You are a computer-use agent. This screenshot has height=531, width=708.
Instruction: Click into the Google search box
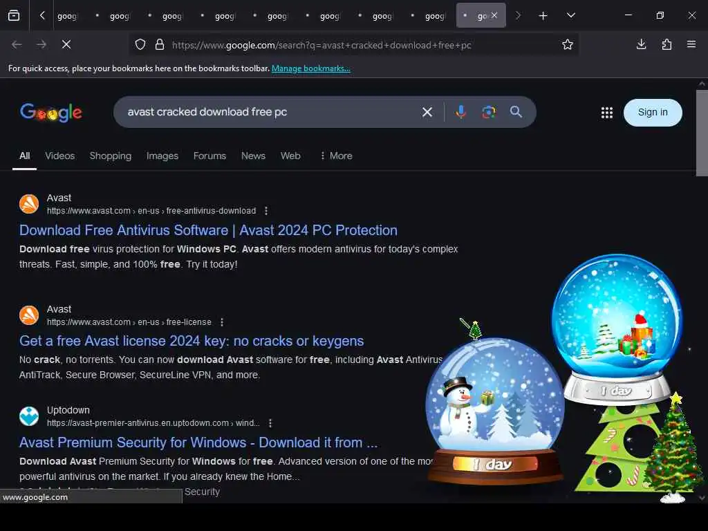click(271, 112)
